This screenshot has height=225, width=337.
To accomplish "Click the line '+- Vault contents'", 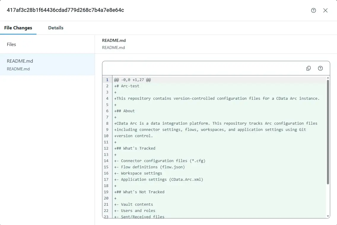I will (x=133, y=205).
